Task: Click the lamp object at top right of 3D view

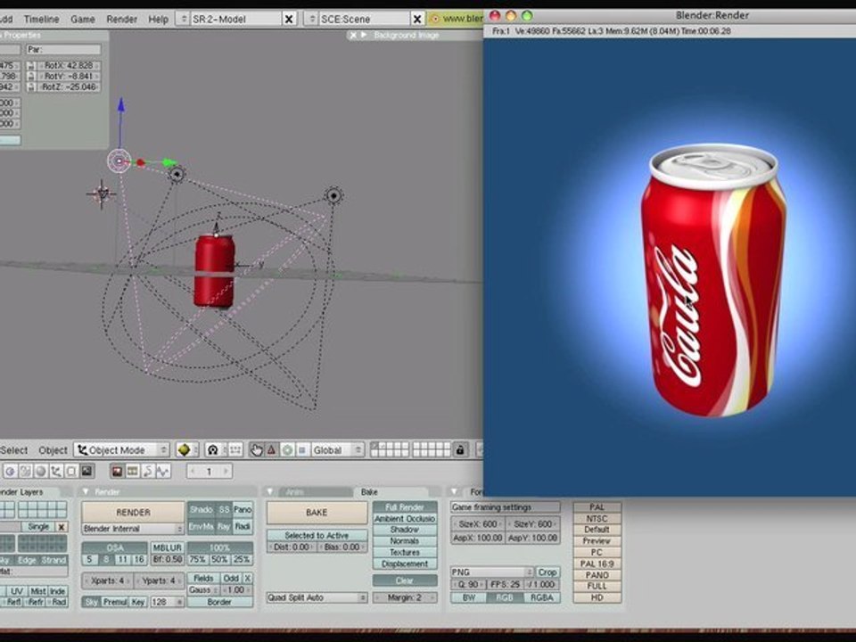Action: [333, 195]
